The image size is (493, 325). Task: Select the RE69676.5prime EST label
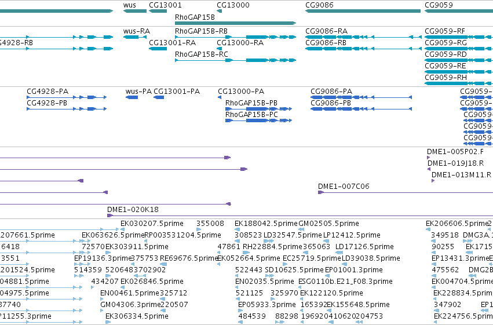click(189, 258)
